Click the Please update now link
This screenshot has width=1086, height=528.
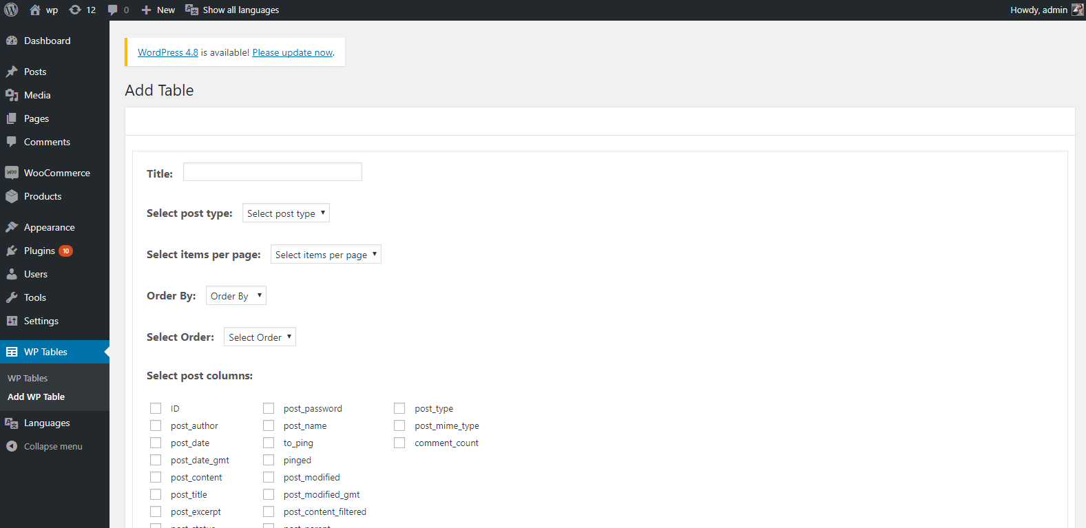293,52
